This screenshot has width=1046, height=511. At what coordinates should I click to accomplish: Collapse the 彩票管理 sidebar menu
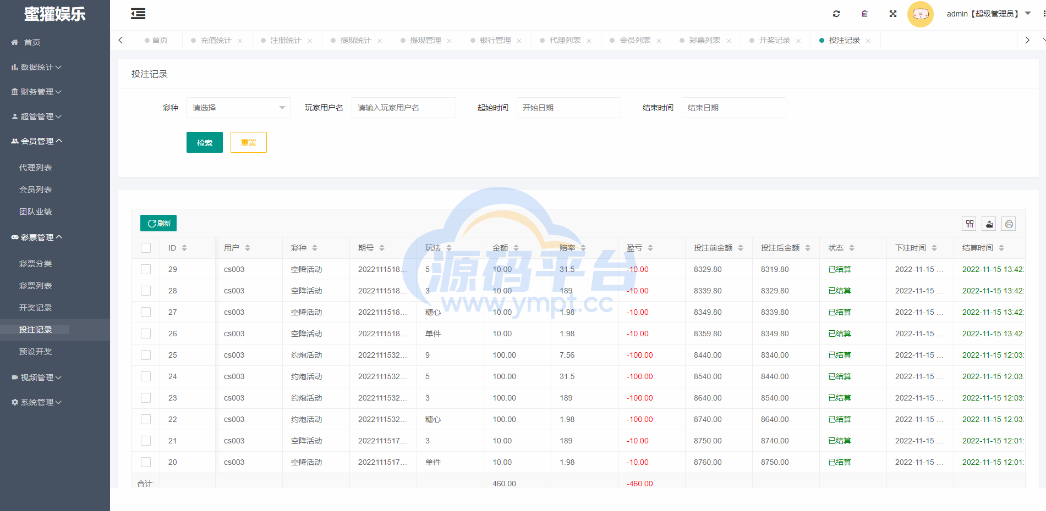pos(55,237)
